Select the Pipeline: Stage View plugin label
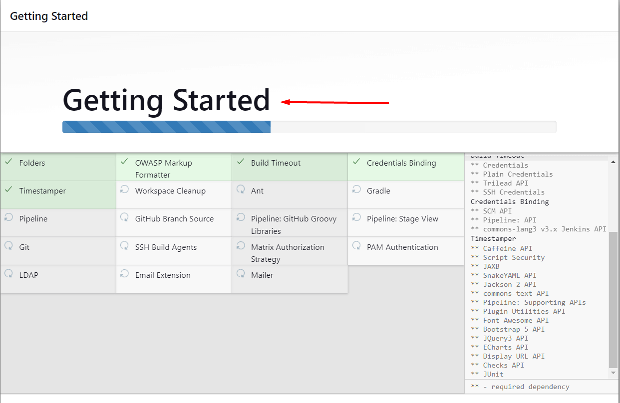This screenshot has width=620, height=403. [402, 219]
